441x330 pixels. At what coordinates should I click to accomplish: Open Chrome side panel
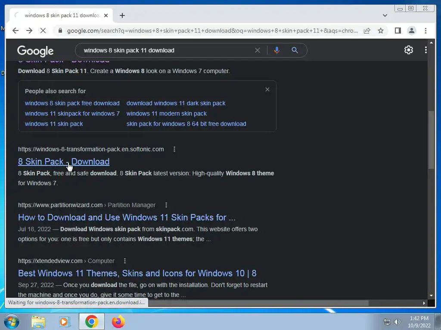click(x=398, y=31)
